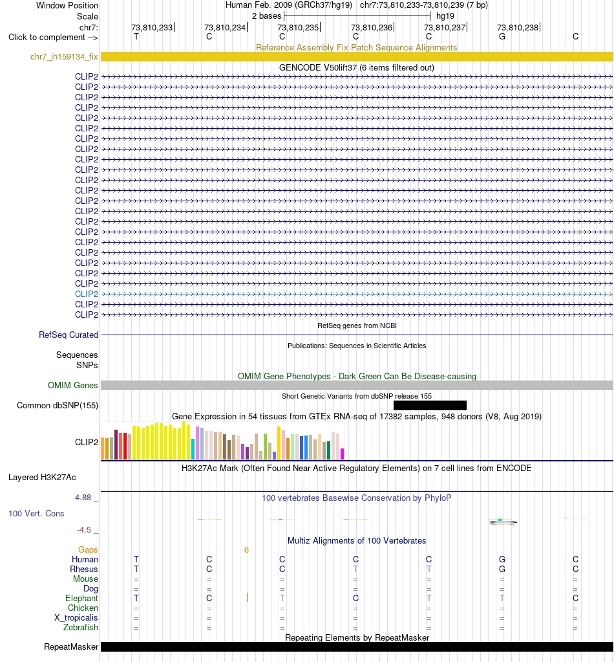
Task: Click the 'Click to complement -->' label
Action: coord(53,37)
